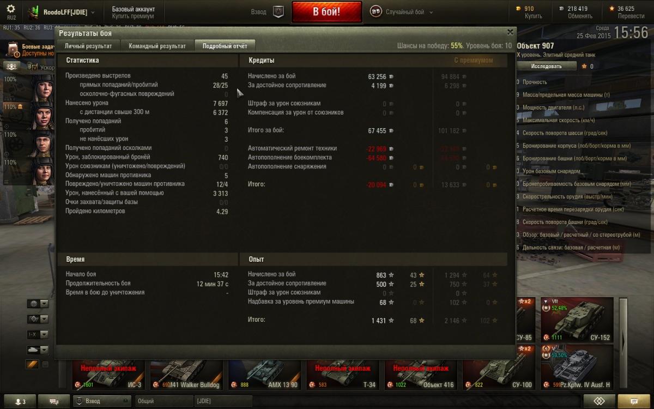This screenshot has width=654, height=409.
Task: Switch to Командный результат tab
Action: [x=157, y=46]
